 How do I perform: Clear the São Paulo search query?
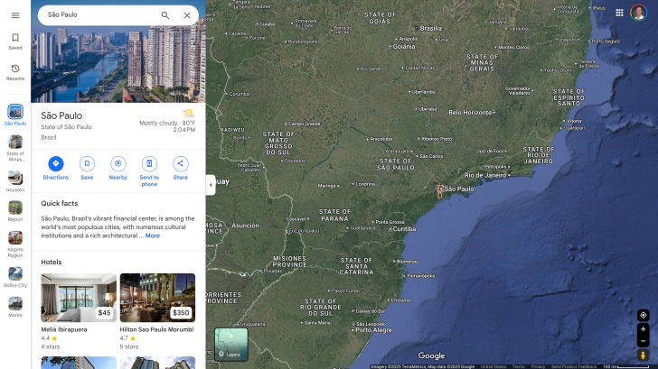pyautogui.click(x=187, y=15)
